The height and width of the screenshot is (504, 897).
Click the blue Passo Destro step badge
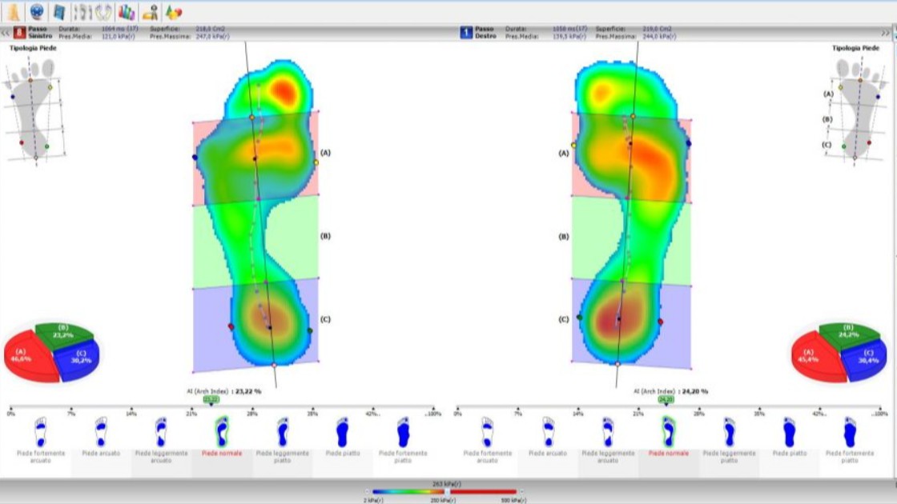tap(466, 33)
